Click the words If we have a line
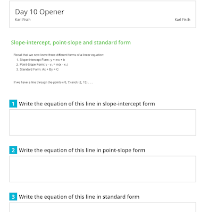The width and height of the screenshot is (200, 212). [x=24, y=82]
